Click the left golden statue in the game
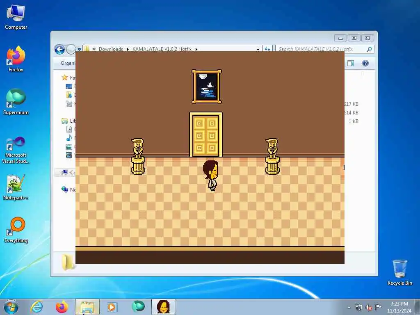This screenshot has width=420, height=315. [x=138, y=156]
